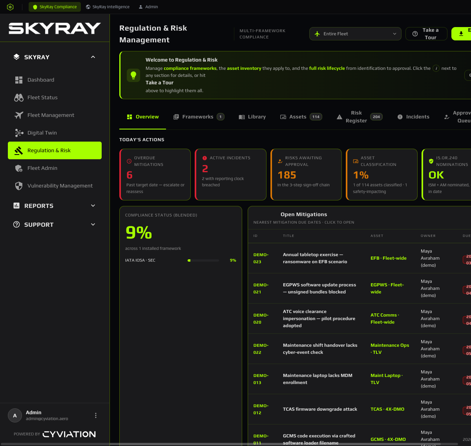
Task: Open the Entire Fleet dropdown
Action: pyautogui.click(x=355, y=34)
